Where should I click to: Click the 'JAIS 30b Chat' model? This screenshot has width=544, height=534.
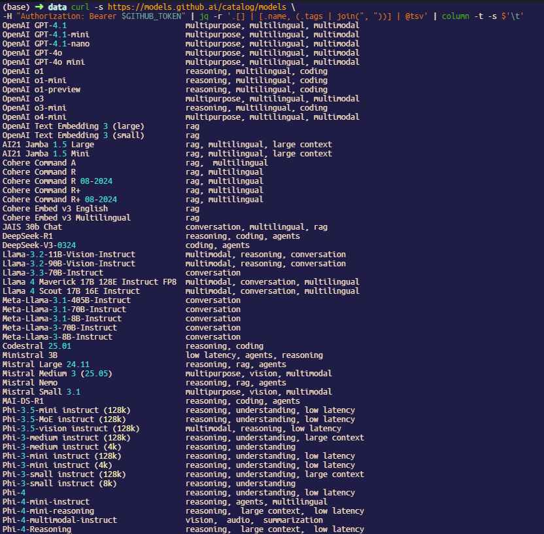pyautogui.click(x=32, y=227)
